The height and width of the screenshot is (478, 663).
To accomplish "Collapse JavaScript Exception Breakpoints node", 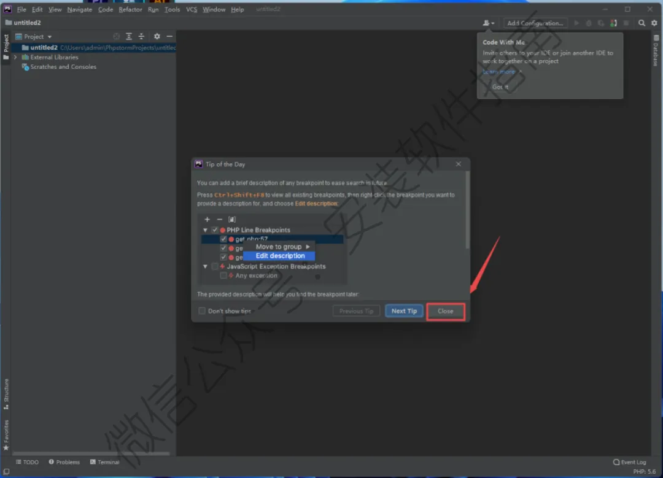I will click(x=206, y=266).
